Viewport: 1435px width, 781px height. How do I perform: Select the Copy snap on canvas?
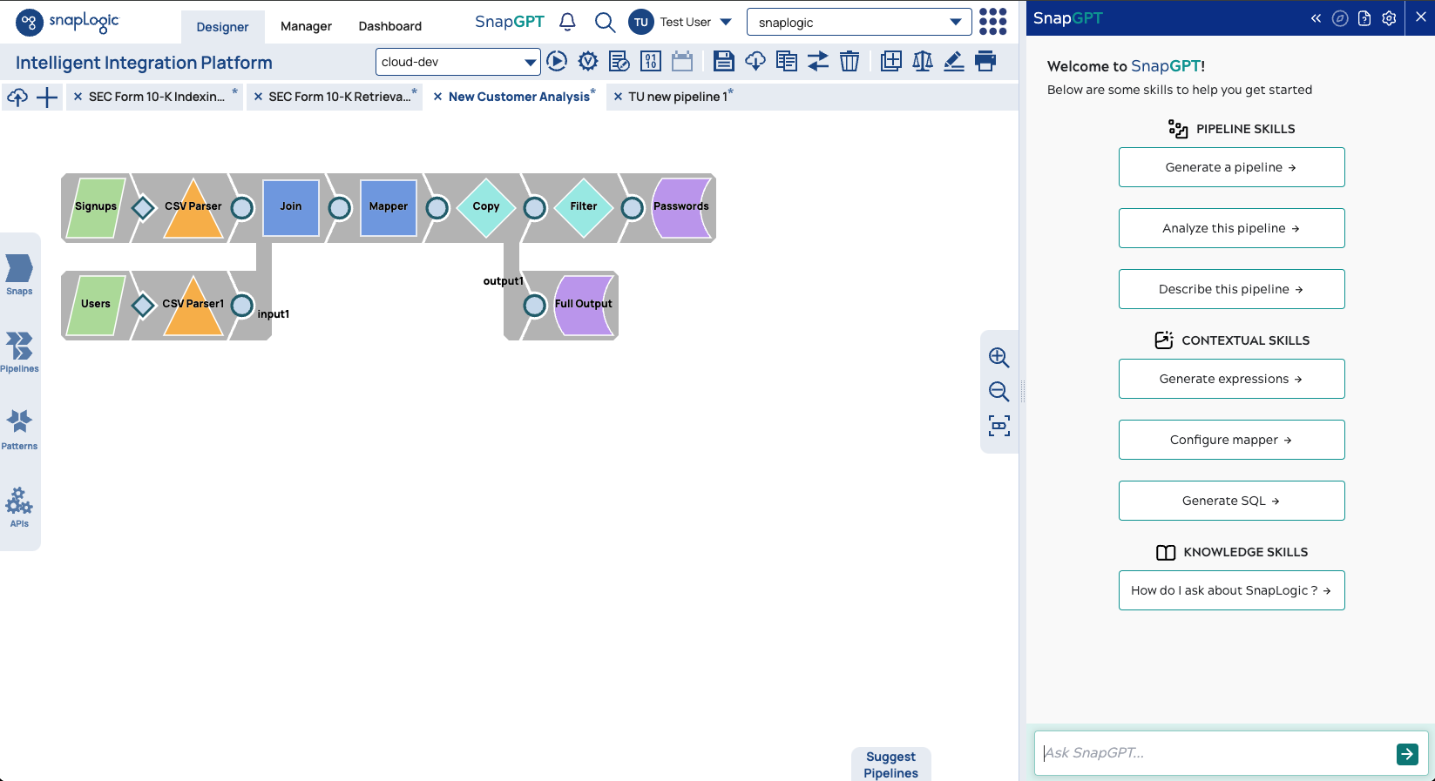pos(486,207)
